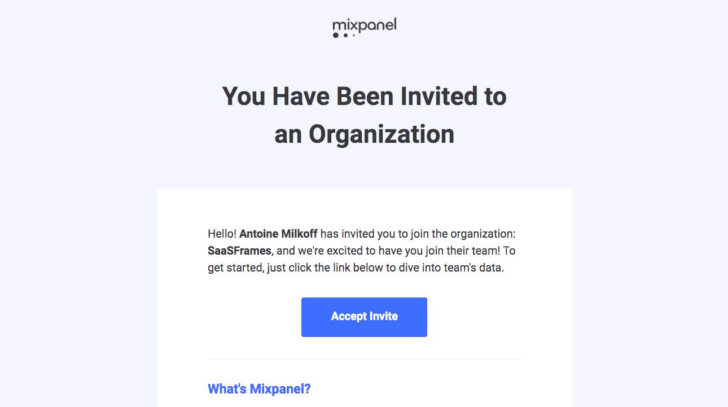Select the mixpanel wordmark at the top
Viewport: 728px width, 407px height.
(x=364, y=25)
